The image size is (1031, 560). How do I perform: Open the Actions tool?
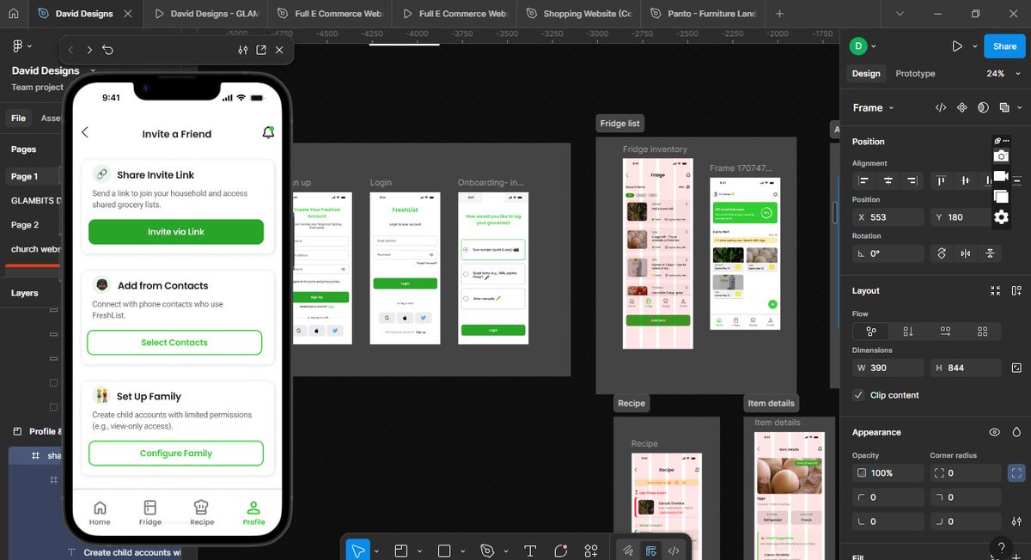591,551
